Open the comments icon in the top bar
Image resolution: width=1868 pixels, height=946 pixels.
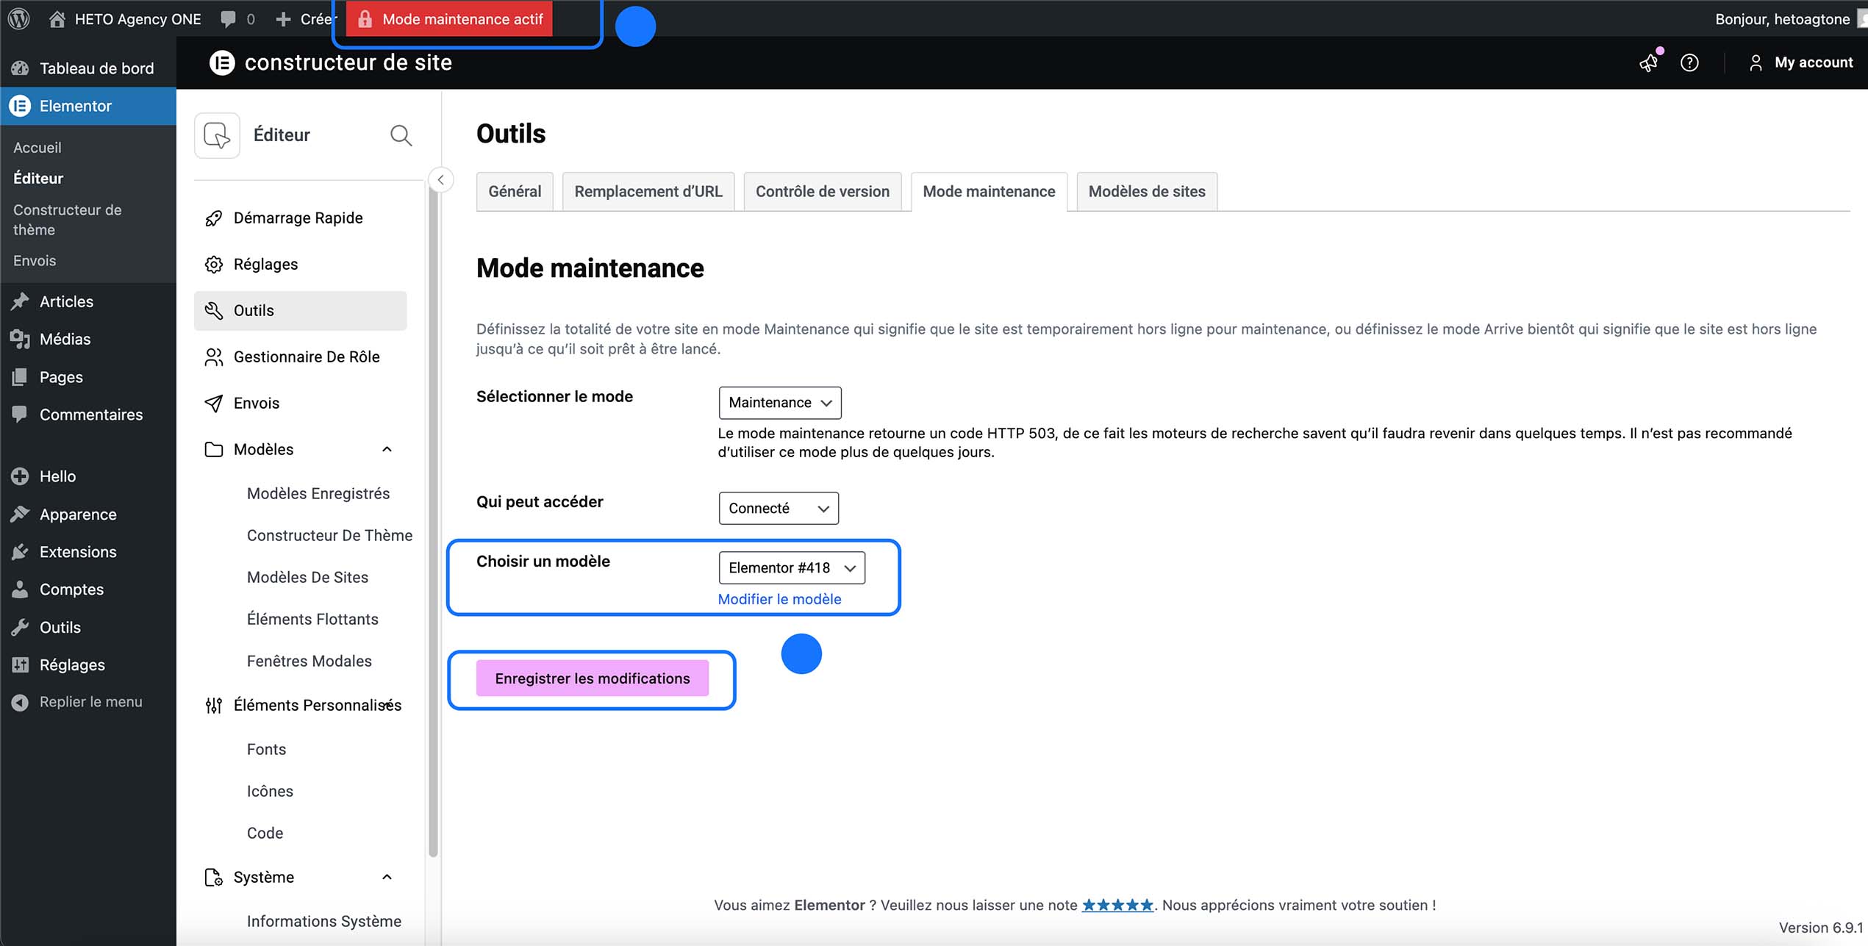click(228, 18)
